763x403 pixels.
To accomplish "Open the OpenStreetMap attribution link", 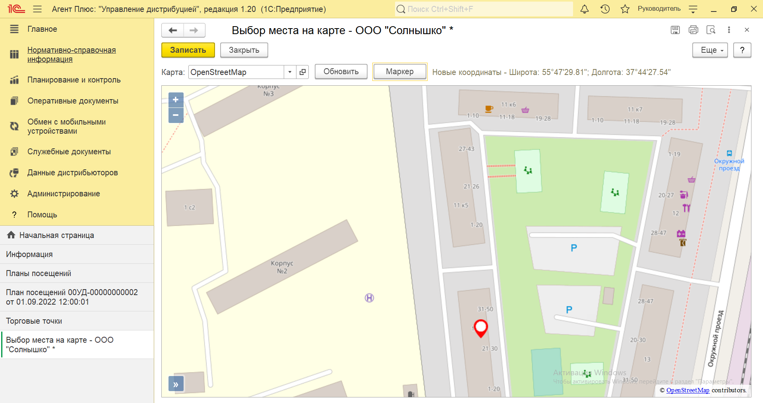I will click(x=687, y=390).
